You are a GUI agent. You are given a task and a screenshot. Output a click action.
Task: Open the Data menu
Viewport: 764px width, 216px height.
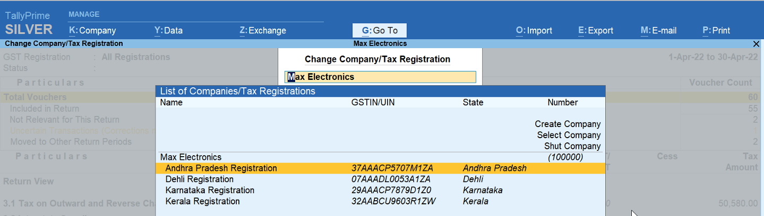click(168, 31)
